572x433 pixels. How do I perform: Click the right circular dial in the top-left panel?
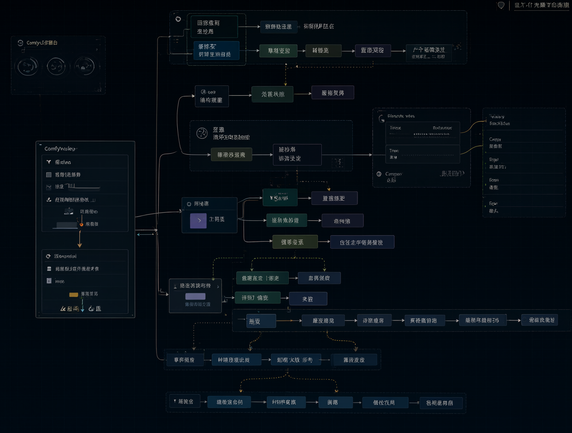(x=85, y=66)
